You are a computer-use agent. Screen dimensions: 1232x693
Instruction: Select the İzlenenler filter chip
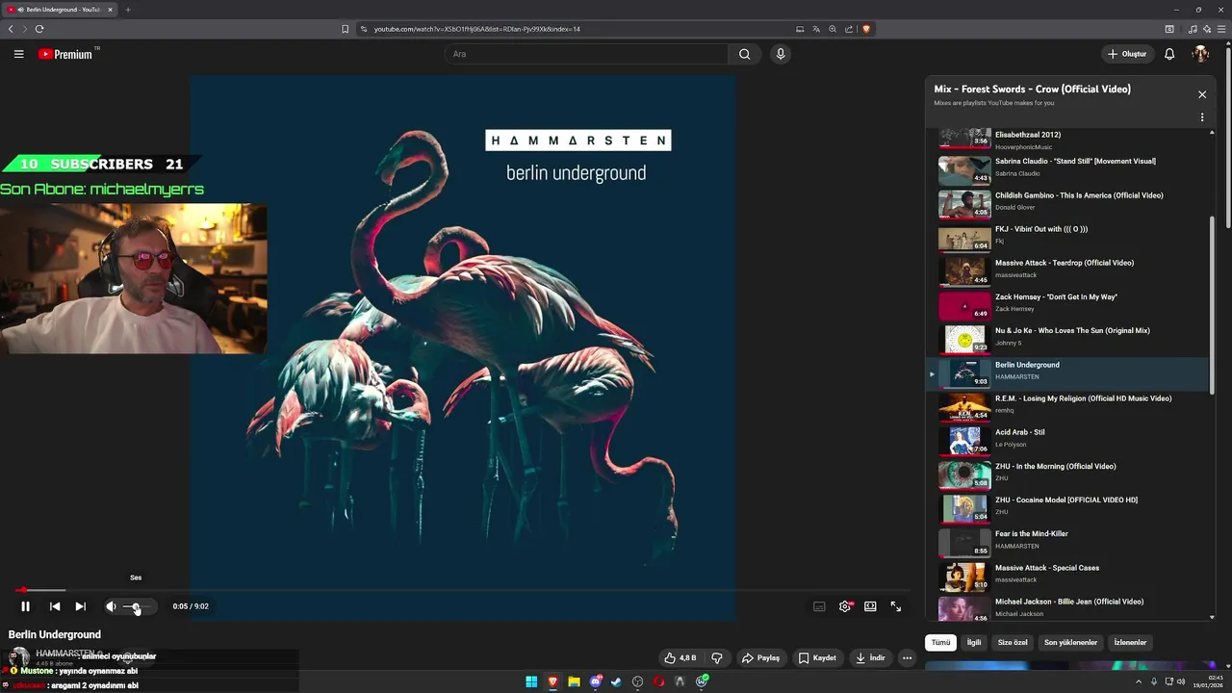tap(1130, 642)
